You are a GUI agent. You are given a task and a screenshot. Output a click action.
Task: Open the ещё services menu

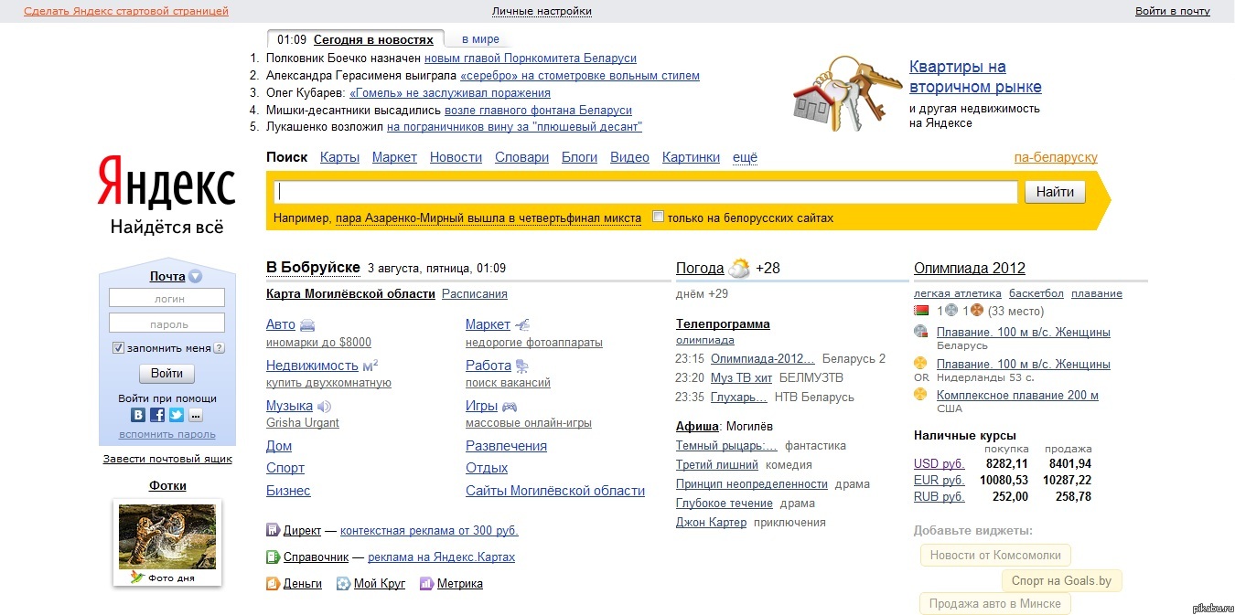746,157
